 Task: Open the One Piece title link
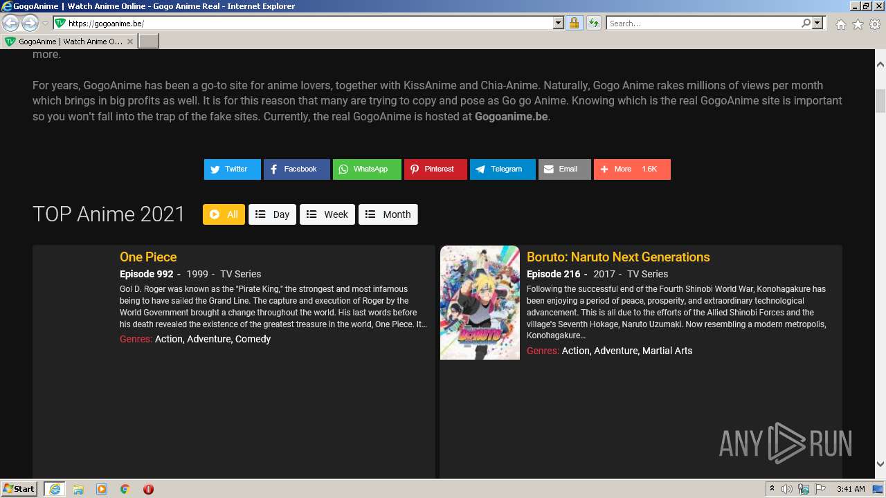click(148, 257)
